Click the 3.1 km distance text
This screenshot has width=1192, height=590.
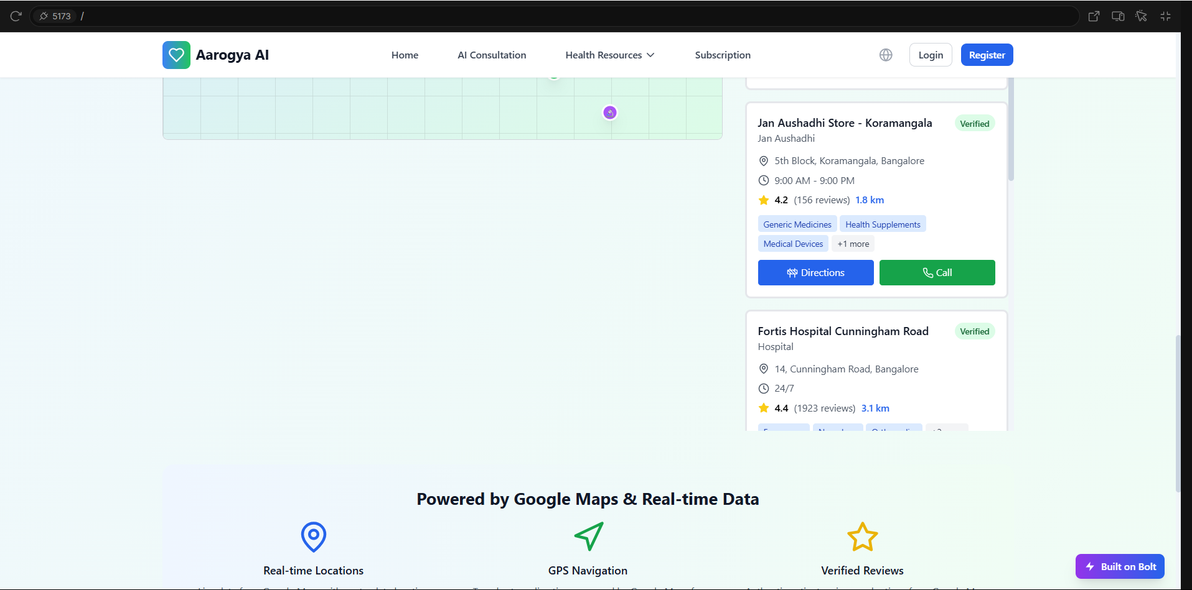point(875,408)
